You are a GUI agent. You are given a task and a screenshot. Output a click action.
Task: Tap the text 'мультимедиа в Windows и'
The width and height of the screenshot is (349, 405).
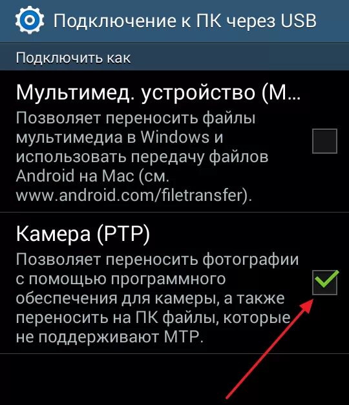point(119,137)
